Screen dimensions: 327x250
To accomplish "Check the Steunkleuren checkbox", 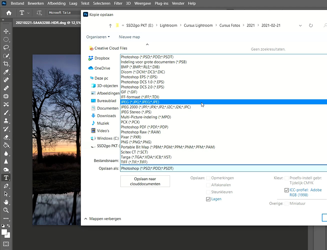I will click(x=208, y=192).
